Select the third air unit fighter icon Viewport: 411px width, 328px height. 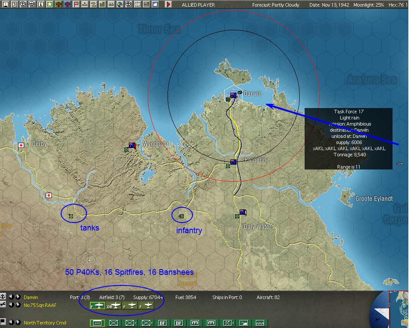[x=130, y=306]
